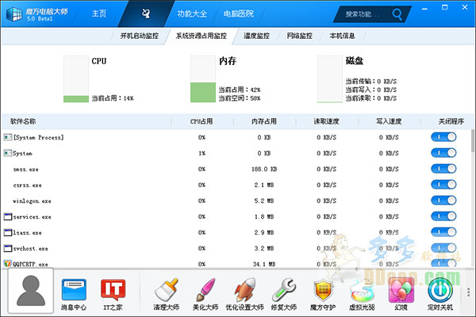
Task: Toggle close switch for services.exe
Action: [443, 216]
